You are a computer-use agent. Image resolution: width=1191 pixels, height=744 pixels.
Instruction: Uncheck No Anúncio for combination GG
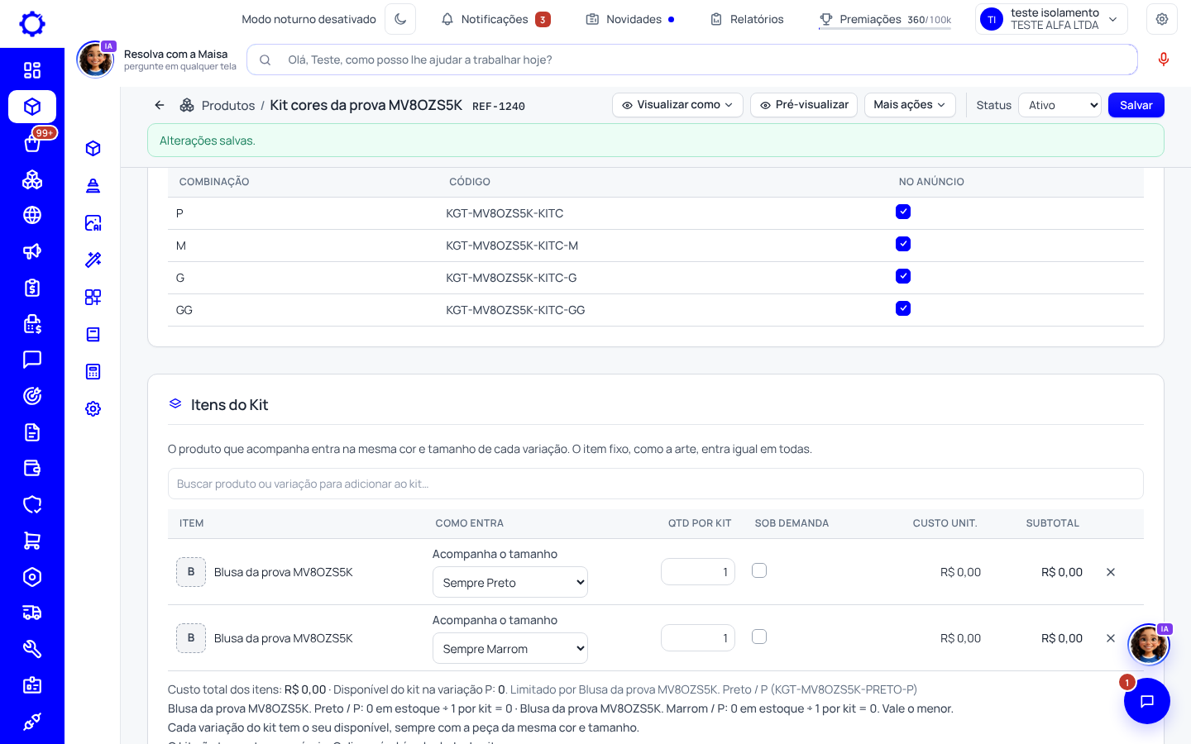tap(903, 308)
